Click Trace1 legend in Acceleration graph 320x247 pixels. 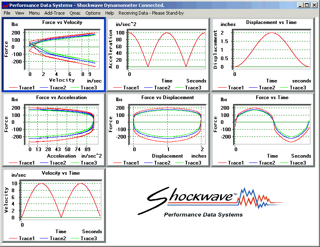tap(126, 88)
